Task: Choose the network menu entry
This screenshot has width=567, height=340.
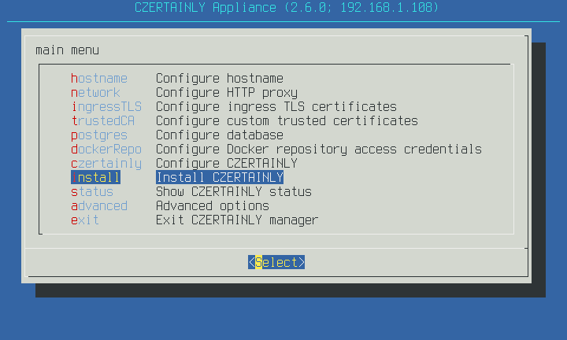Action: pos(95,92)
